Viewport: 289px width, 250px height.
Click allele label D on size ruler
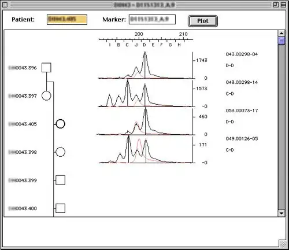144,45
